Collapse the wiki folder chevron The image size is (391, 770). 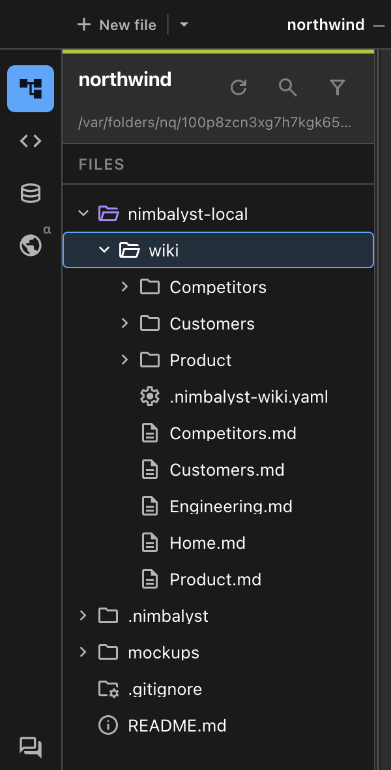(x=104, y=250)
